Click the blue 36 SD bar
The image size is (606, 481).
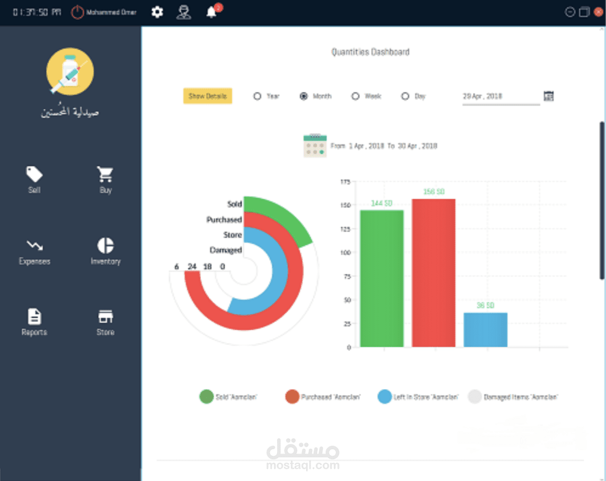click(x=485, y=330)
